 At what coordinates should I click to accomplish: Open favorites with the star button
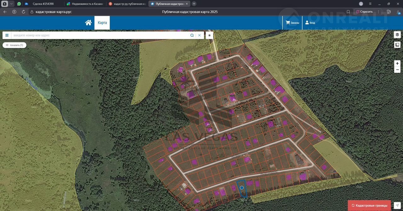coord(209,35)
